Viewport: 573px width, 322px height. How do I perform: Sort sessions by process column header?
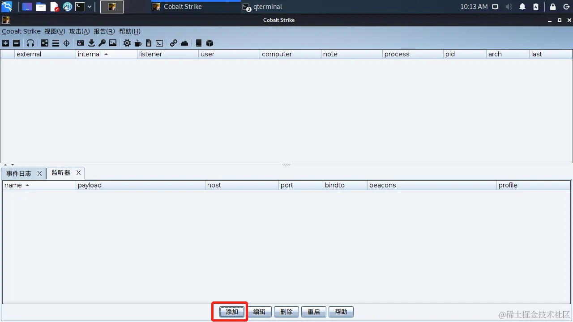click(413, 54)
